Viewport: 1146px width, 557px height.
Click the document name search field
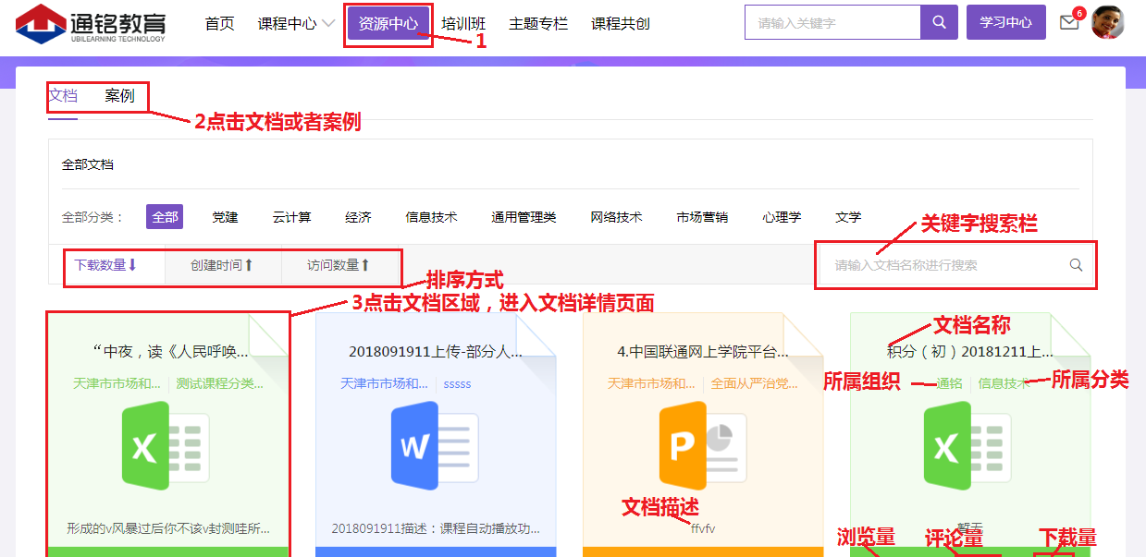point(943,265)
